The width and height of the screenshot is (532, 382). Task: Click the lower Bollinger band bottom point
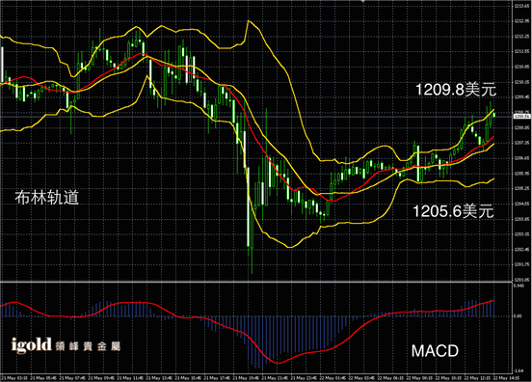pyautogui.click(x=290, y=247)
